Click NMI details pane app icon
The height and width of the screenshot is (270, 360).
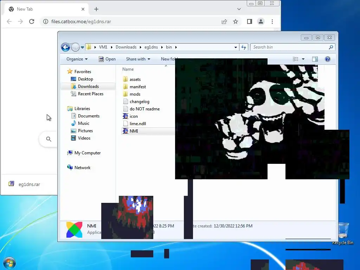[74, 230]
